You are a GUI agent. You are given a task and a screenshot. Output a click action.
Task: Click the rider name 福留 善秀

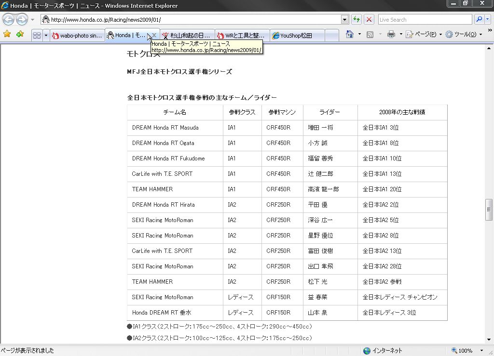(x=320, y=158)
